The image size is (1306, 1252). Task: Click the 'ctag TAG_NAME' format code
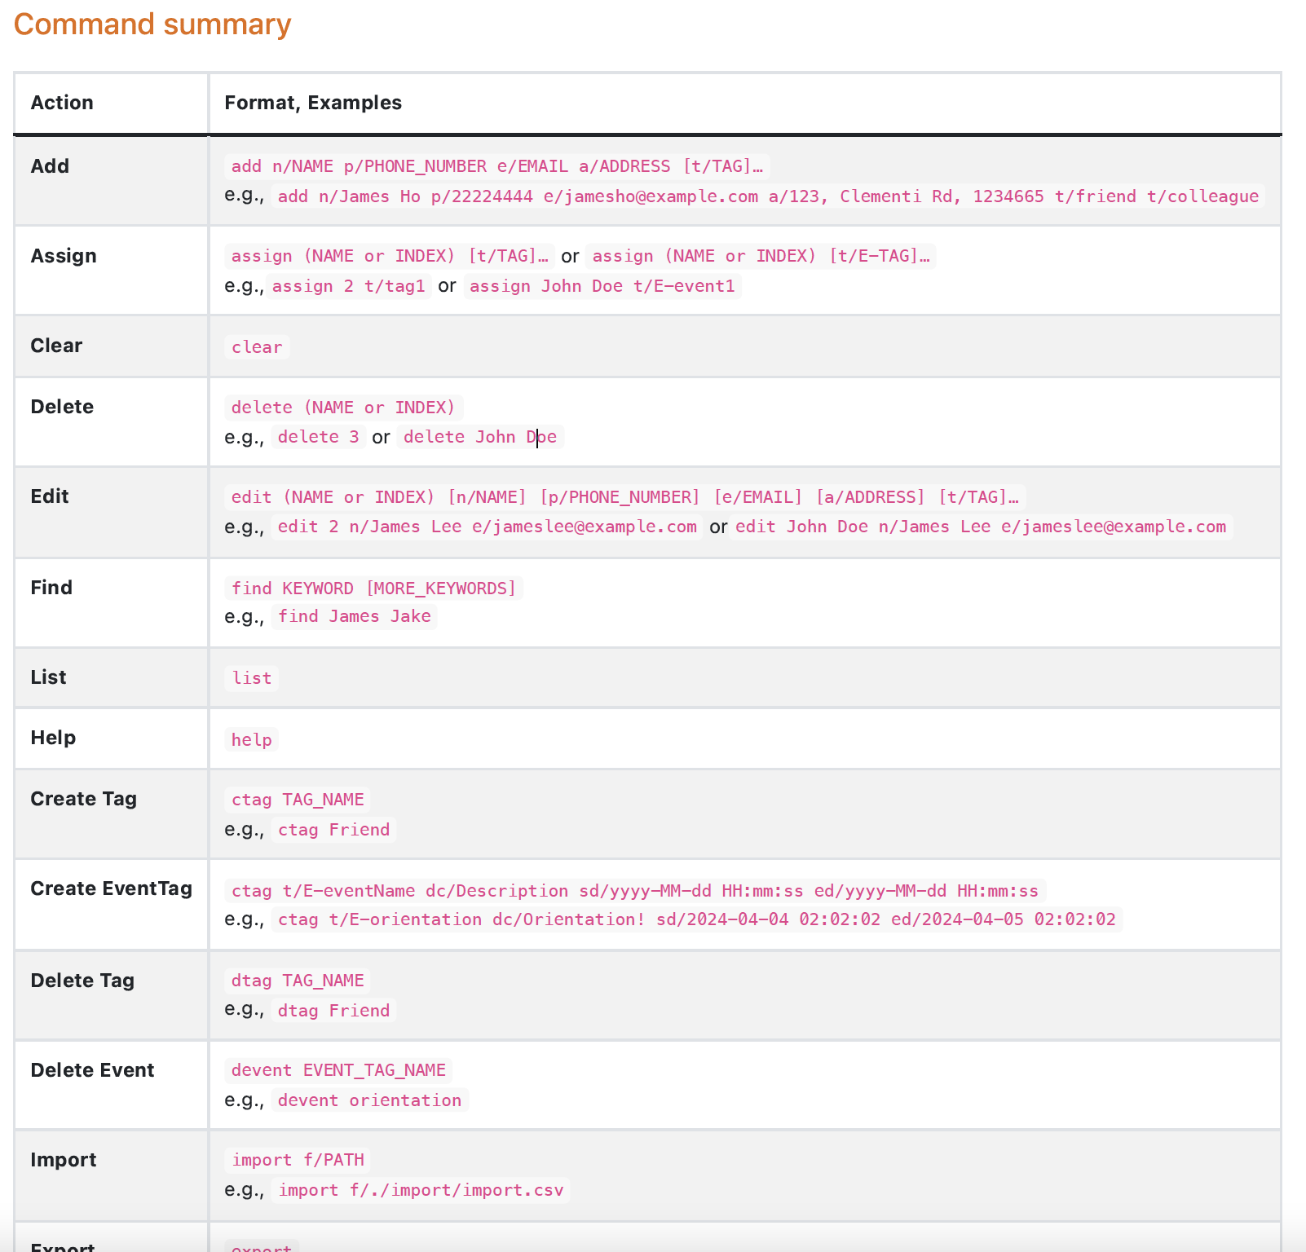click(x=298, y=800)
